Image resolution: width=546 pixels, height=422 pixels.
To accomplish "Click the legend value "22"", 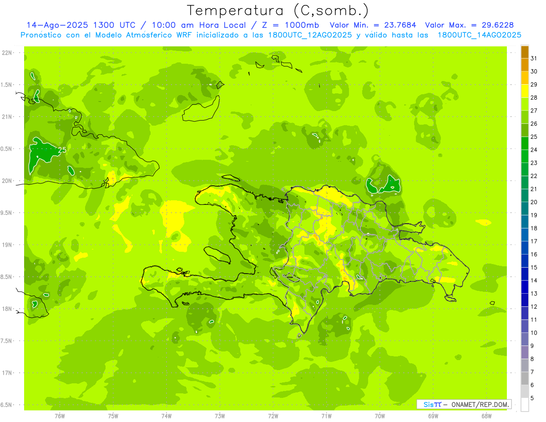I will click(x=534, y=176).
